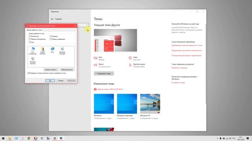Select the Windows 10 theme thumbnail
Viewport: 252px width, 141px height.
click(x=150, y=104)
